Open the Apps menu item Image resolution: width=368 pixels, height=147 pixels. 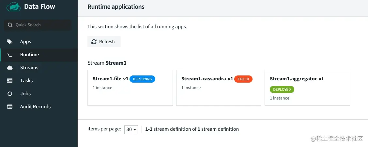25,42
